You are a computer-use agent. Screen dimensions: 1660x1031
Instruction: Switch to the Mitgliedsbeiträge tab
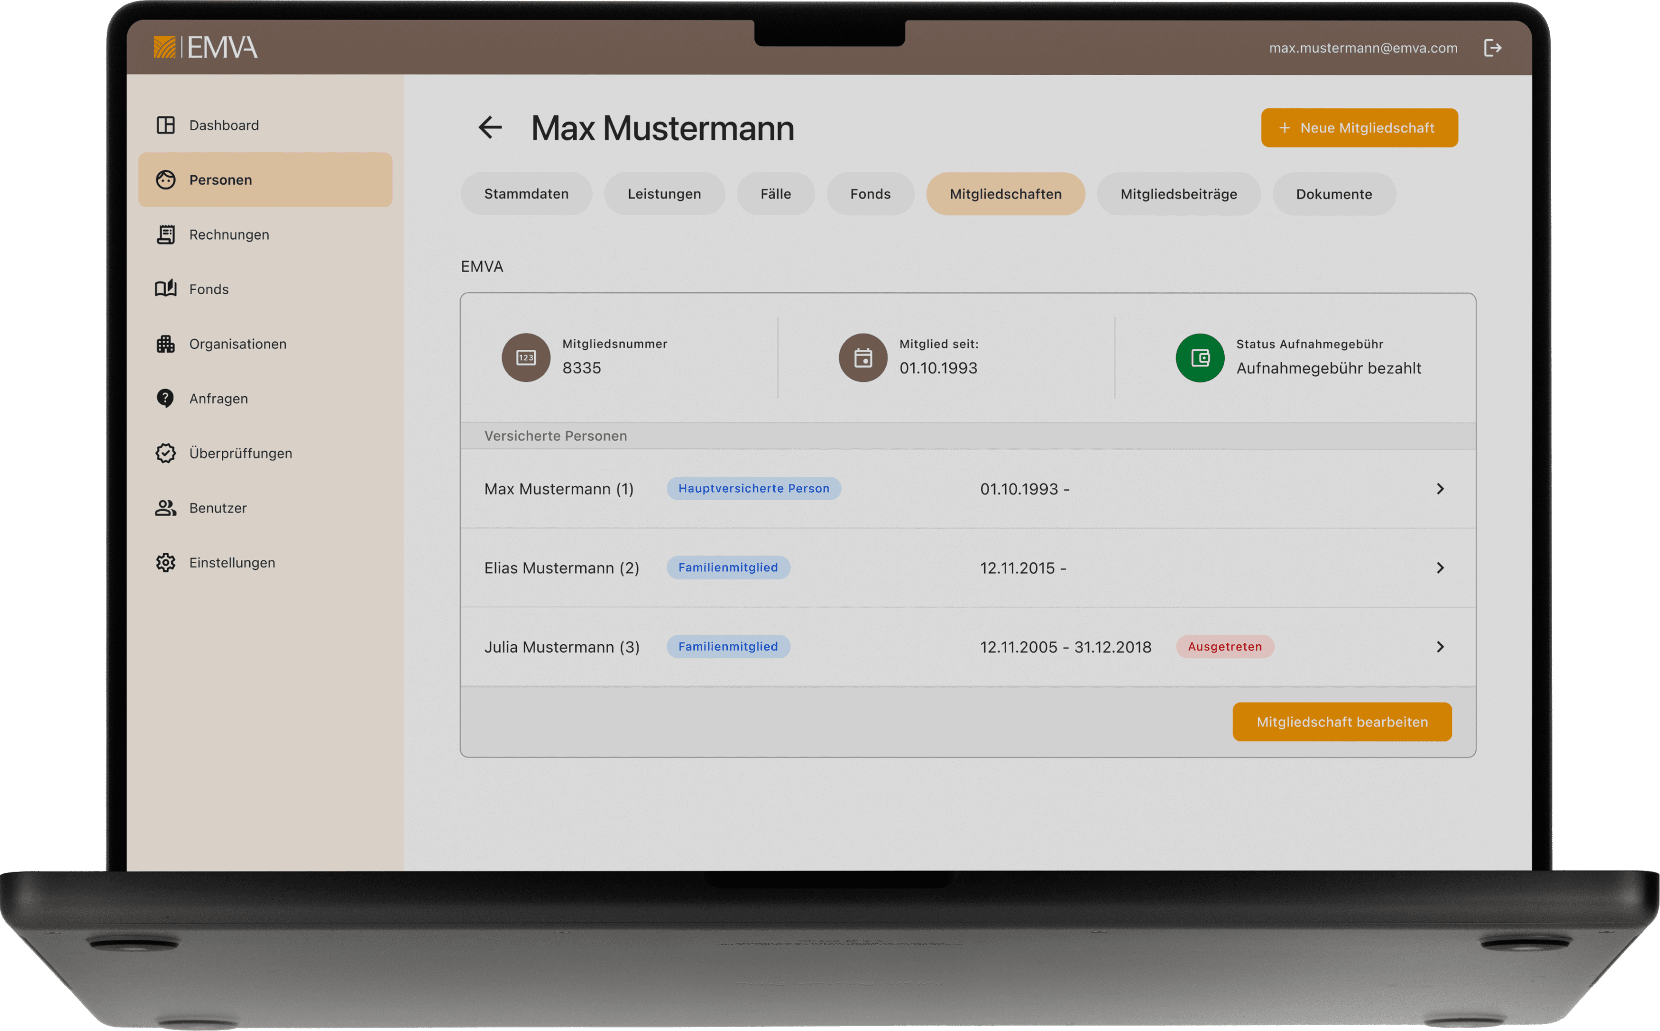click(1178, 194)
